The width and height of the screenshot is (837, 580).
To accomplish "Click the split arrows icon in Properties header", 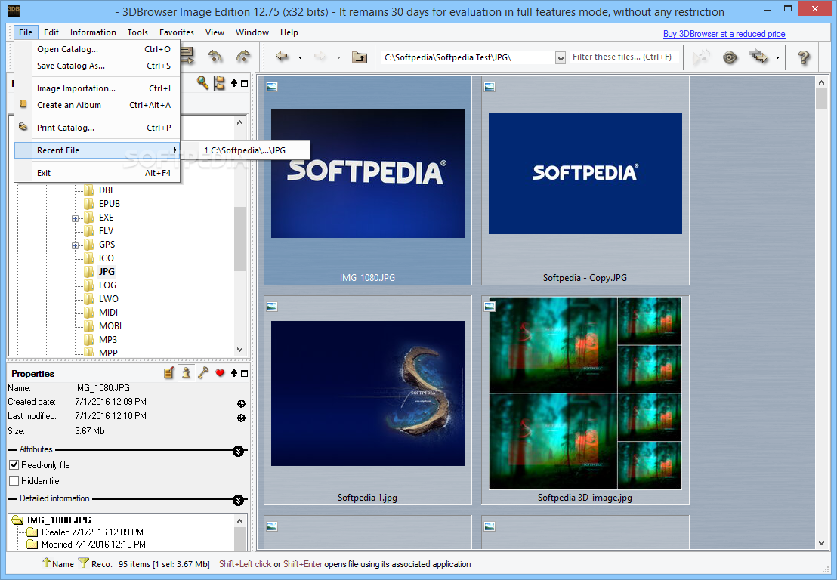I will tap(234, 374).
